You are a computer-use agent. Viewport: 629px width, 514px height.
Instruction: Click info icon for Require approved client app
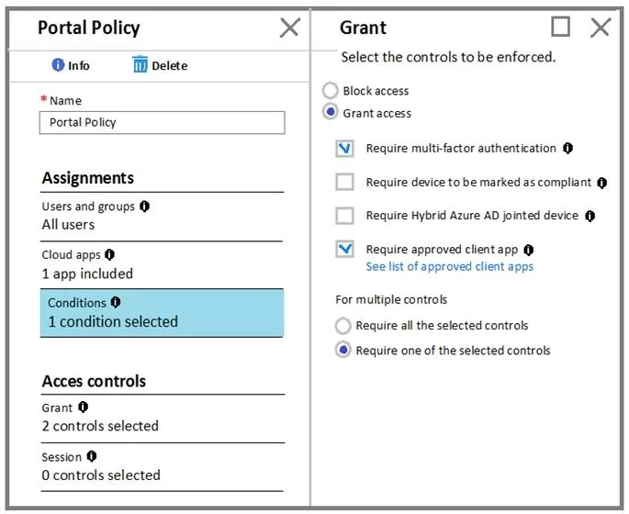pos(529,250)
